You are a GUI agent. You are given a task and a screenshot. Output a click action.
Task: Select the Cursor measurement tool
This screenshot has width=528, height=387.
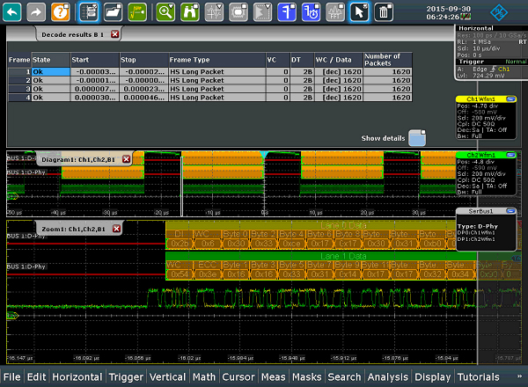click(x=214, y=12)
